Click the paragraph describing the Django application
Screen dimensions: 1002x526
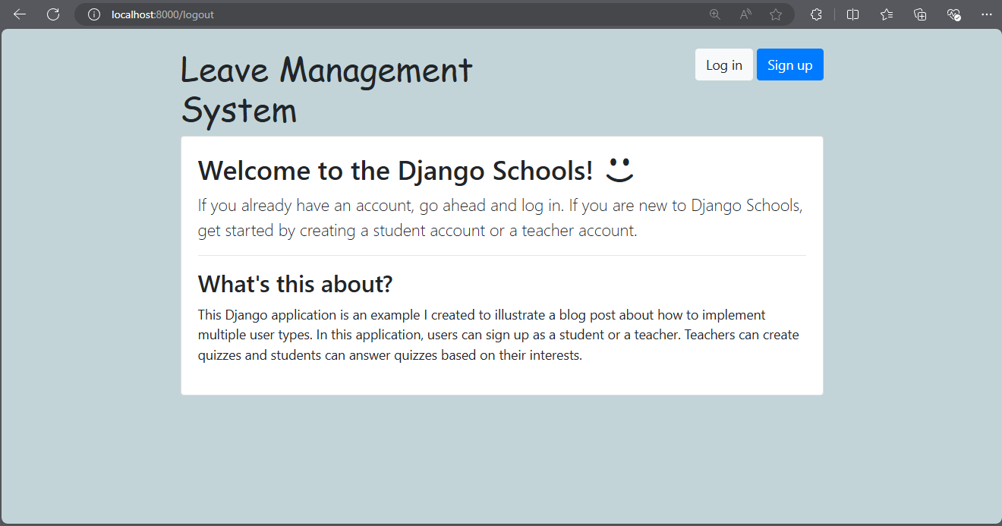498,335
